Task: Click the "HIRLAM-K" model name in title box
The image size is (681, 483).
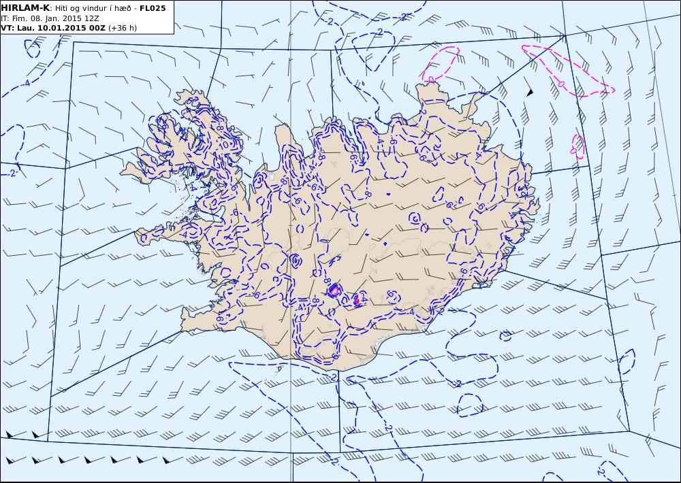Action: 25,7
